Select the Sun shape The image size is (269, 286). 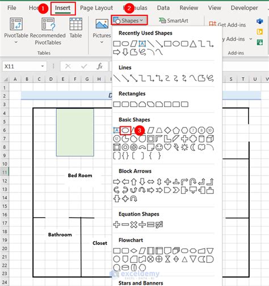(184, 147)
